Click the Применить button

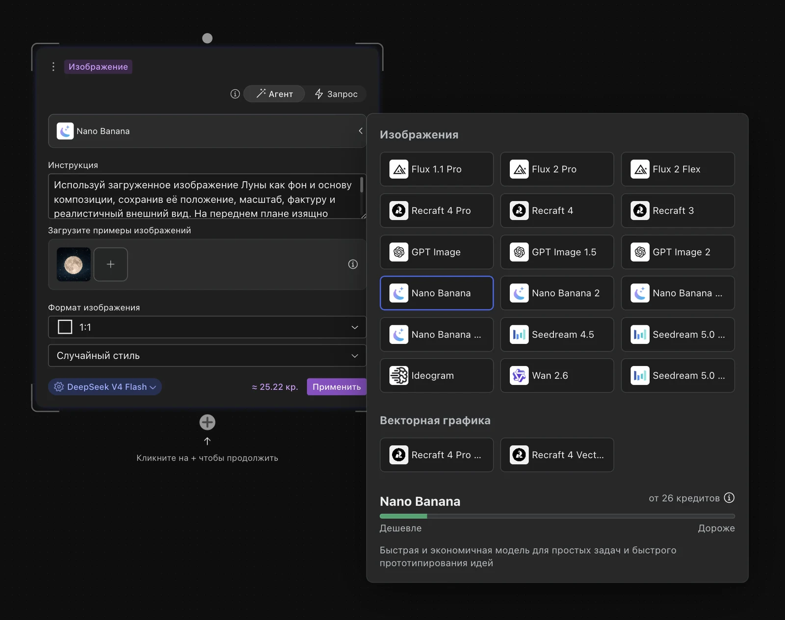tap(337, 387)
